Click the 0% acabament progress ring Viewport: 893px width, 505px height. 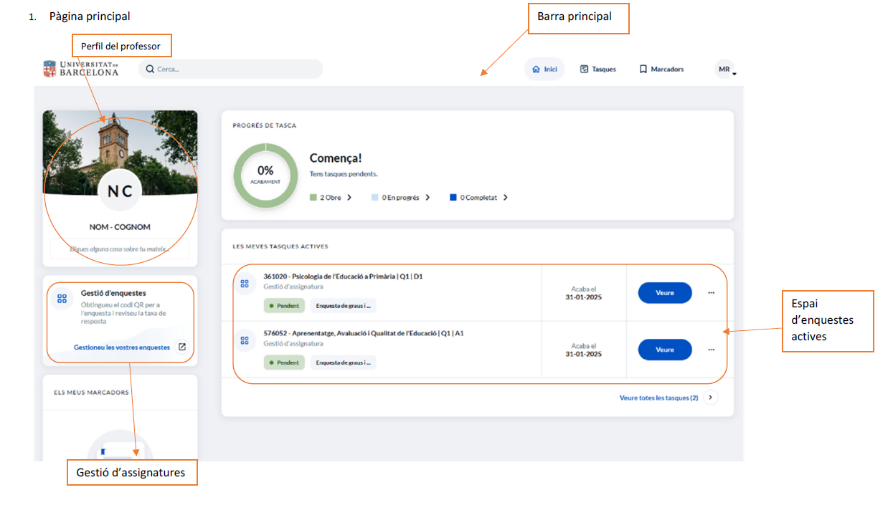coord(265,175)
